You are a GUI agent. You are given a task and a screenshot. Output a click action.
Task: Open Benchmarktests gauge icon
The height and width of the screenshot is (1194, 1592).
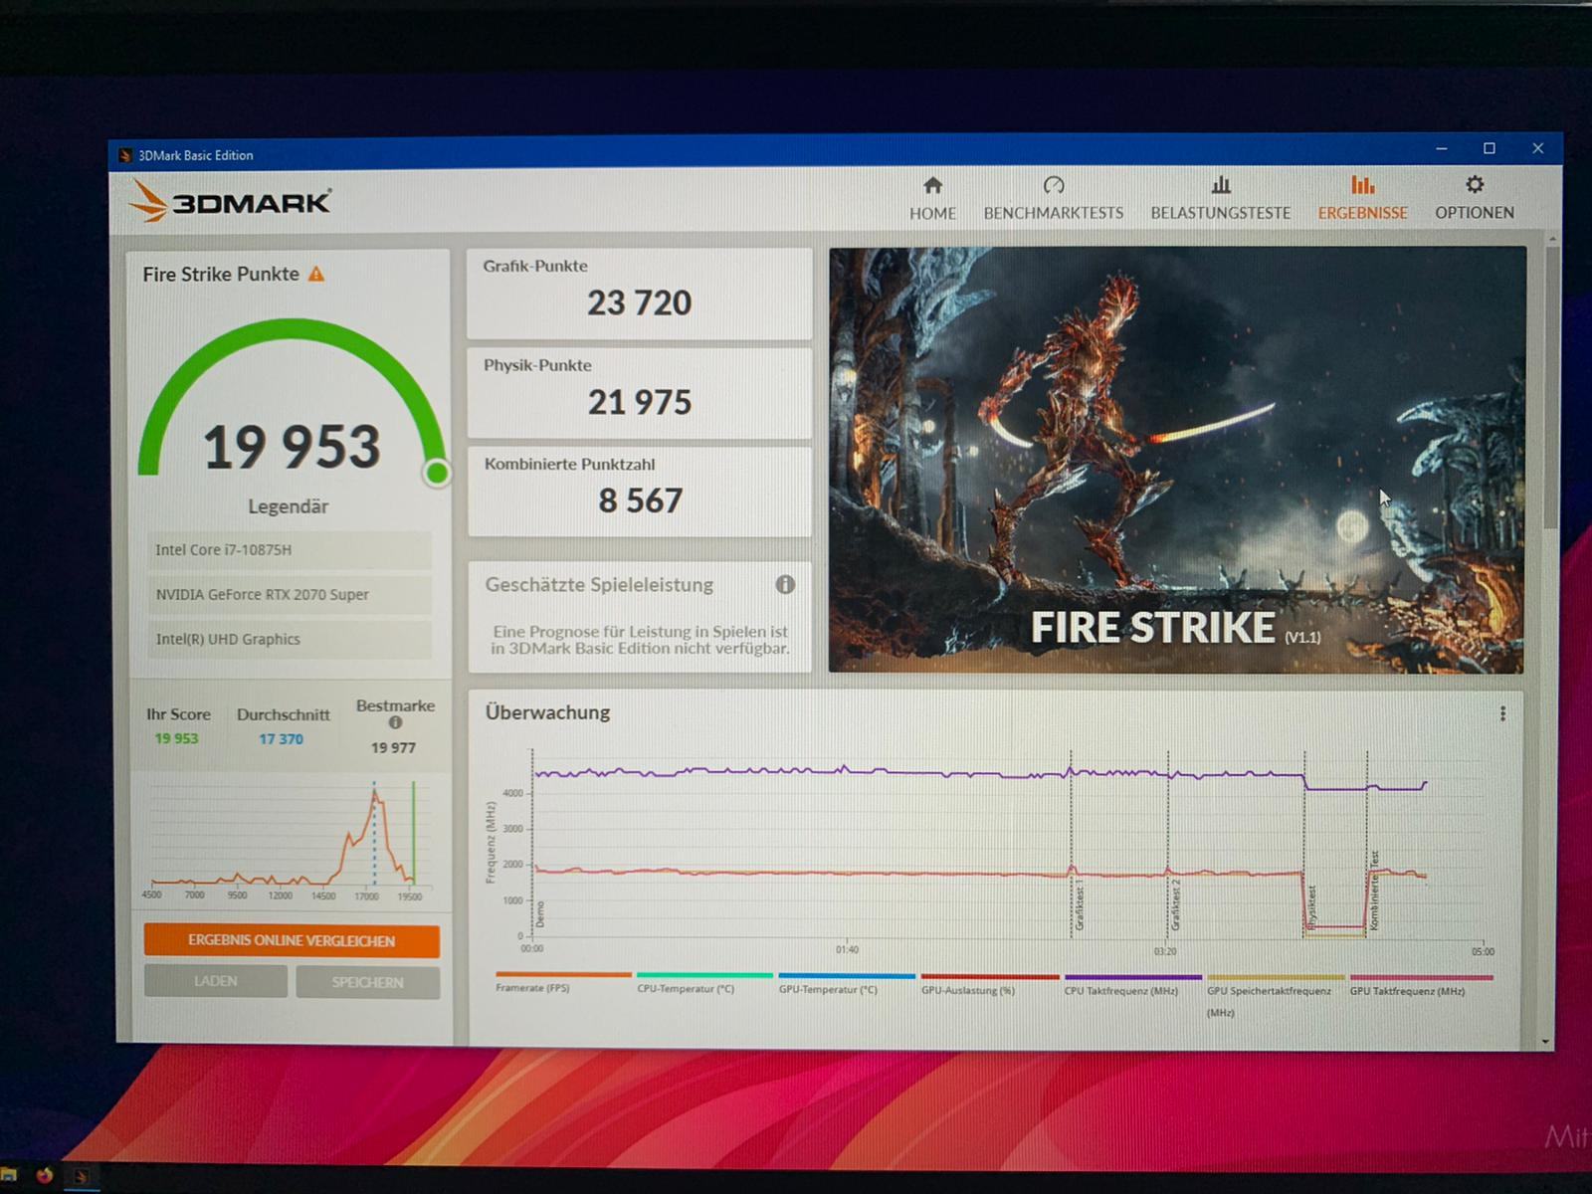point(1054,185)
